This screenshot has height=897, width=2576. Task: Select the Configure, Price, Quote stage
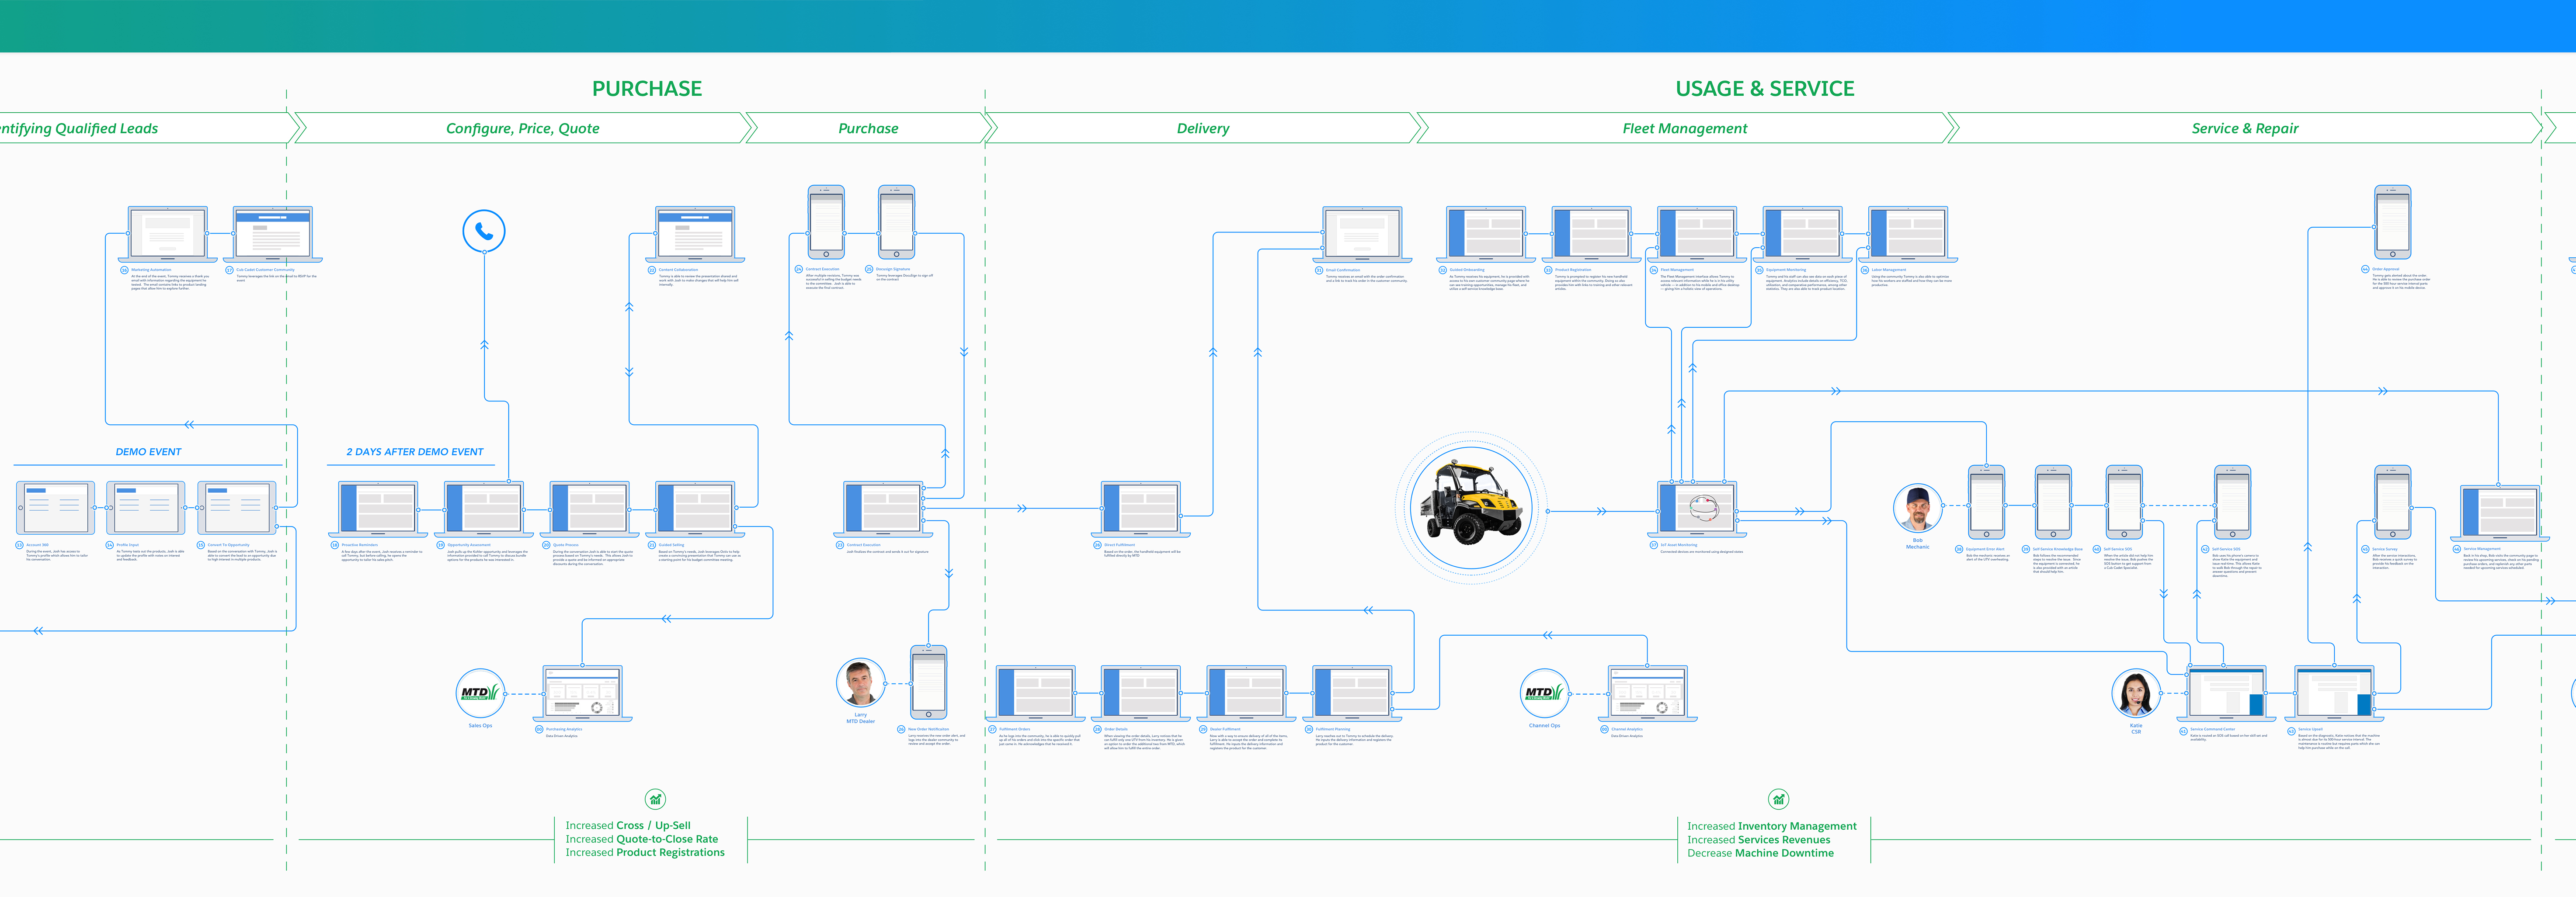(522, 128)
